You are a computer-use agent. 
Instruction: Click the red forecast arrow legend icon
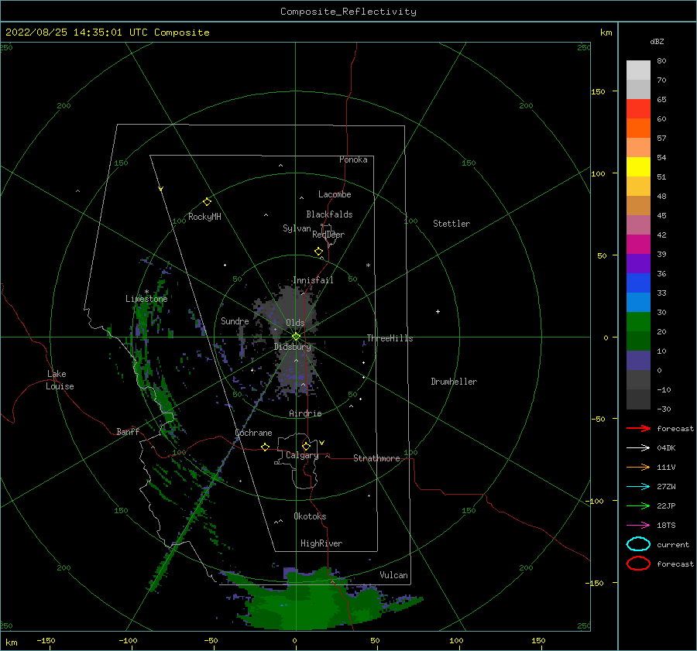(x=638, y=428)
